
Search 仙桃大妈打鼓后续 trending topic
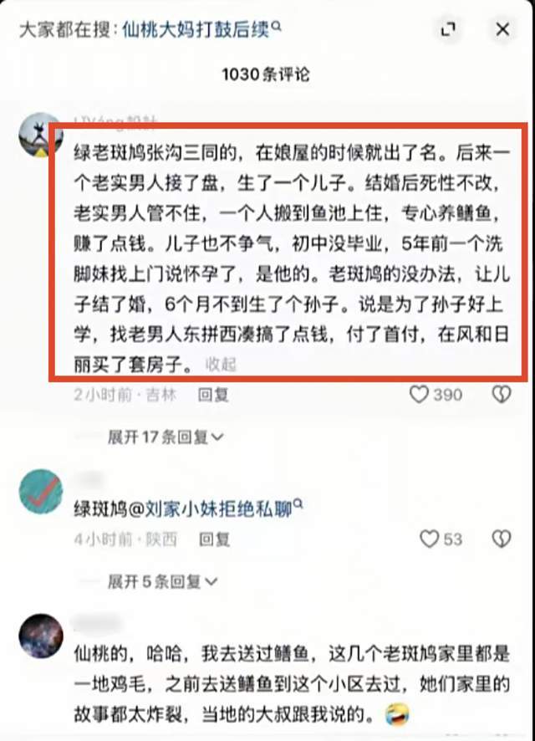click(x=196, y=30)
